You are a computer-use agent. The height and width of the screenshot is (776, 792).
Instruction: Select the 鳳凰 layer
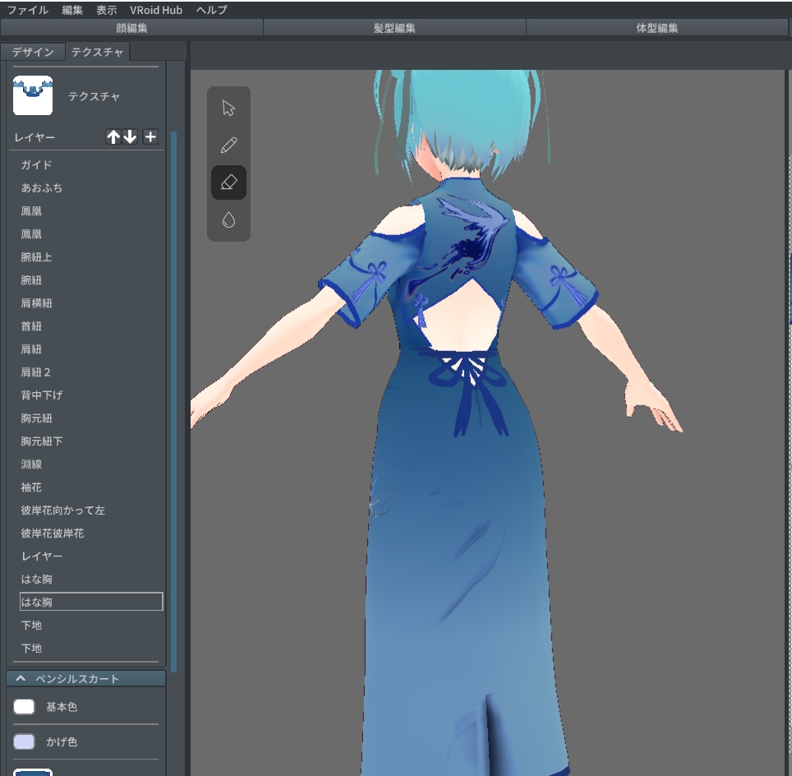coord(33,210)
